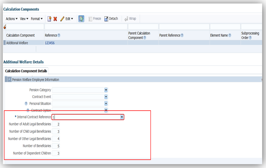Collapse Pension Welfare Employee Information section

tap(10, 79)
